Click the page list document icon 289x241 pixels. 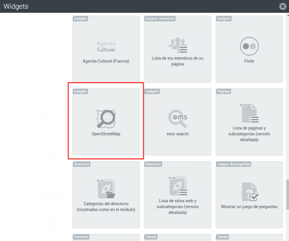click(249, 113)
